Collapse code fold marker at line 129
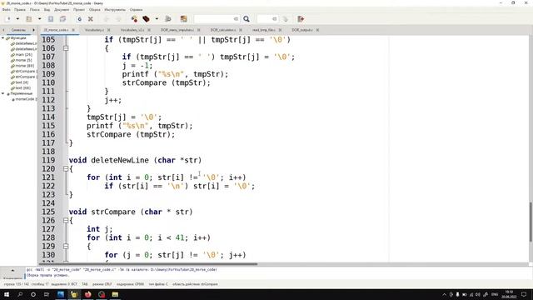The image size is (533, 300). coord(66,247)
